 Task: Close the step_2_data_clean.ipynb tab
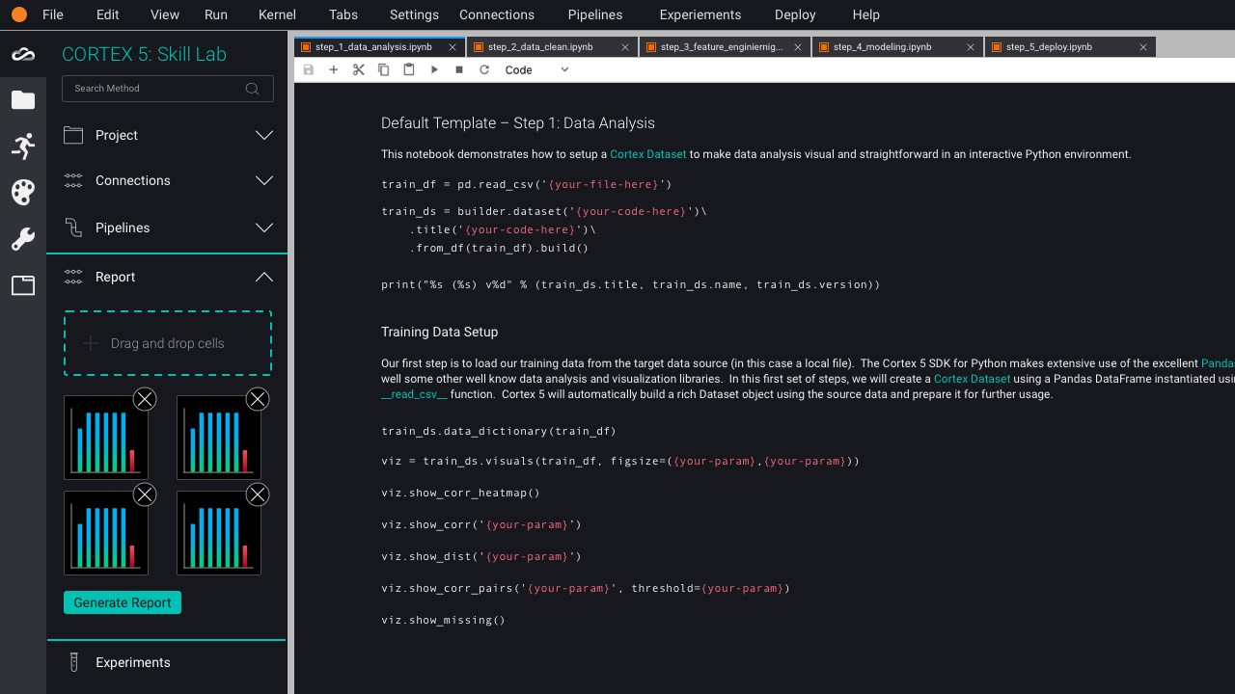(x=625, y=46)
